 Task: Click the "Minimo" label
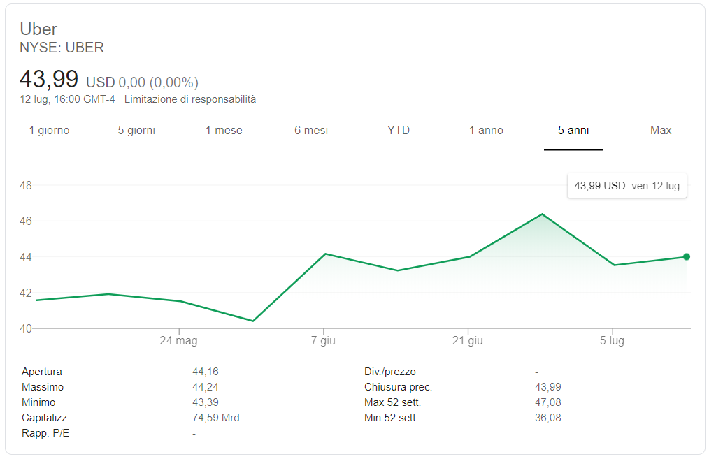38,402
